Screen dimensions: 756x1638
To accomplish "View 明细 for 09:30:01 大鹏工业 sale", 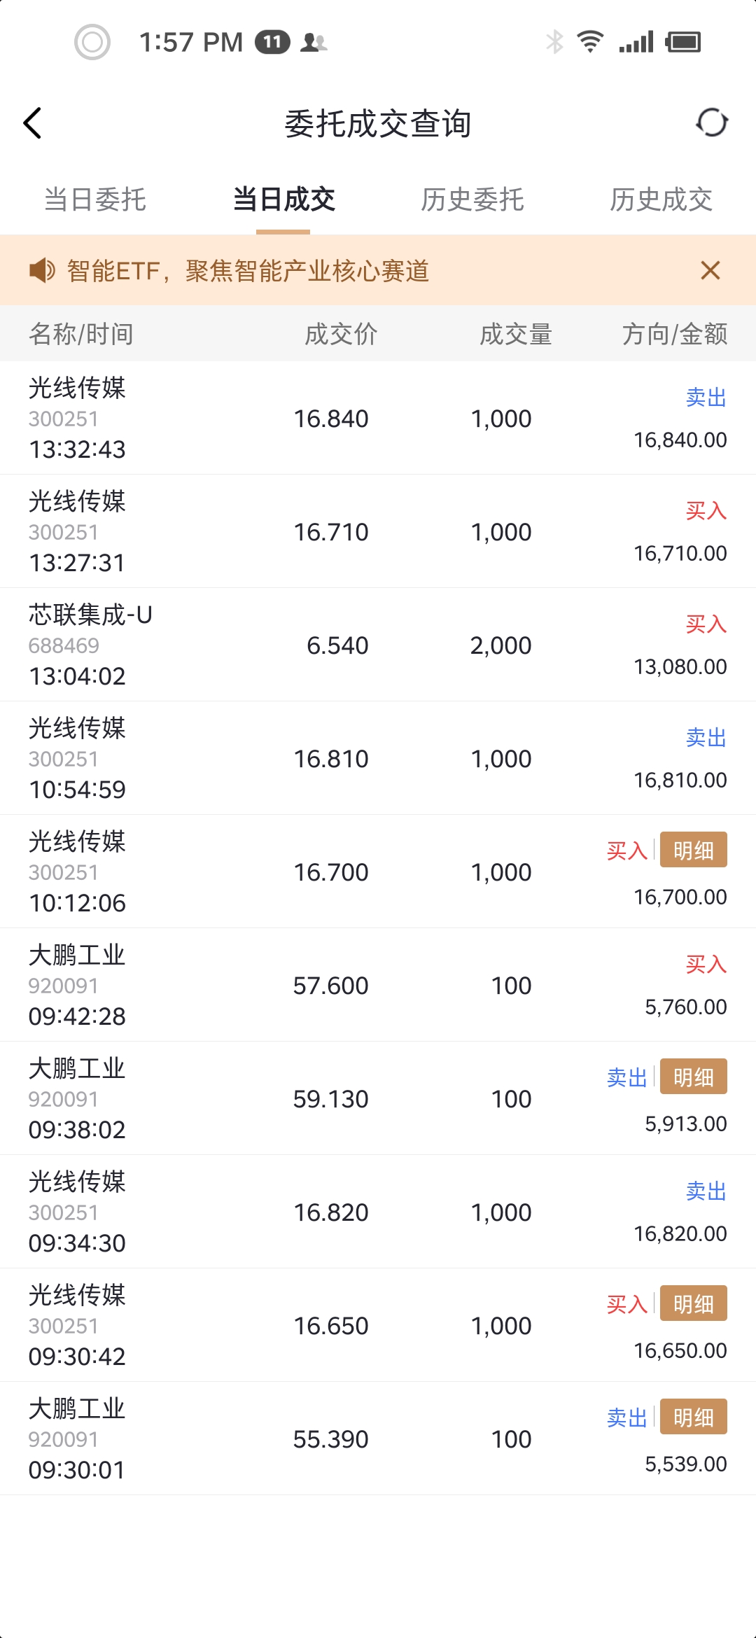I will (693, 1417).
